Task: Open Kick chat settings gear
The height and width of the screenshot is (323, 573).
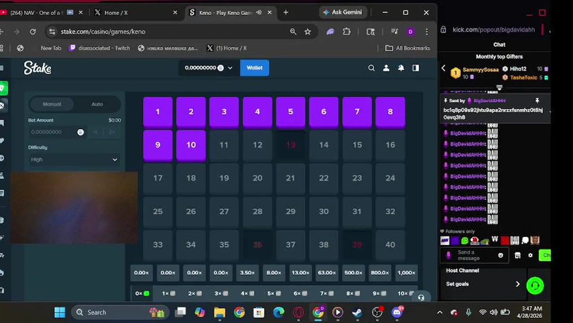Action: [x=530, y=255]
